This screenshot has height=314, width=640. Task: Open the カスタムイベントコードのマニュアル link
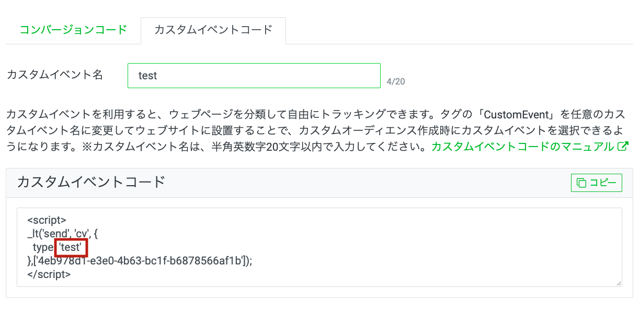pos(522,147)
